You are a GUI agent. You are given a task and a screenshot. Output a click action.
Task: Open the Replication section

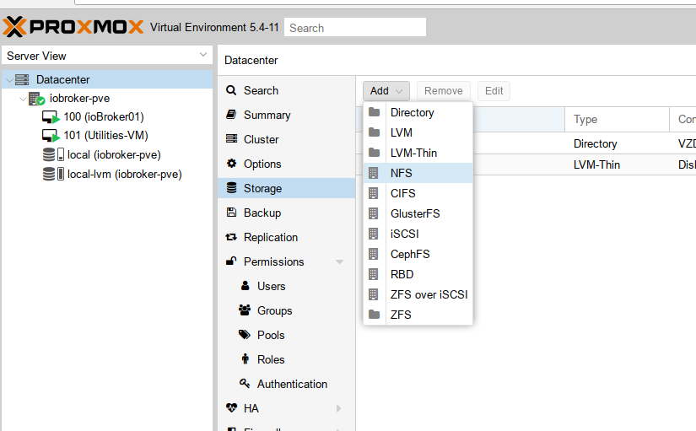pyautogui.click(x=286, y=237)
